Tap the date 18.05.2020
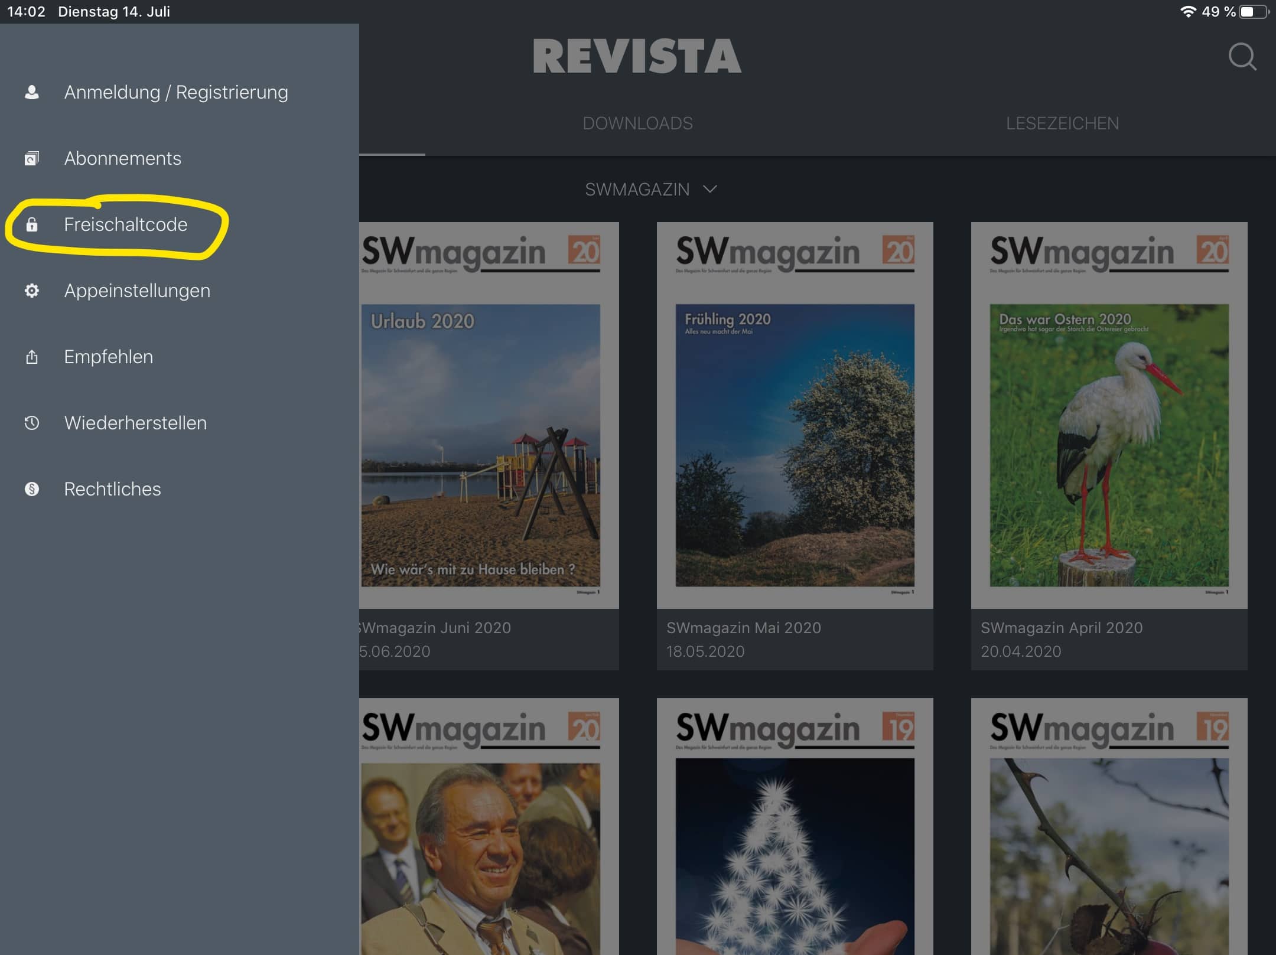Viewport: 1276px width, 955px height. tap(705, 651)
